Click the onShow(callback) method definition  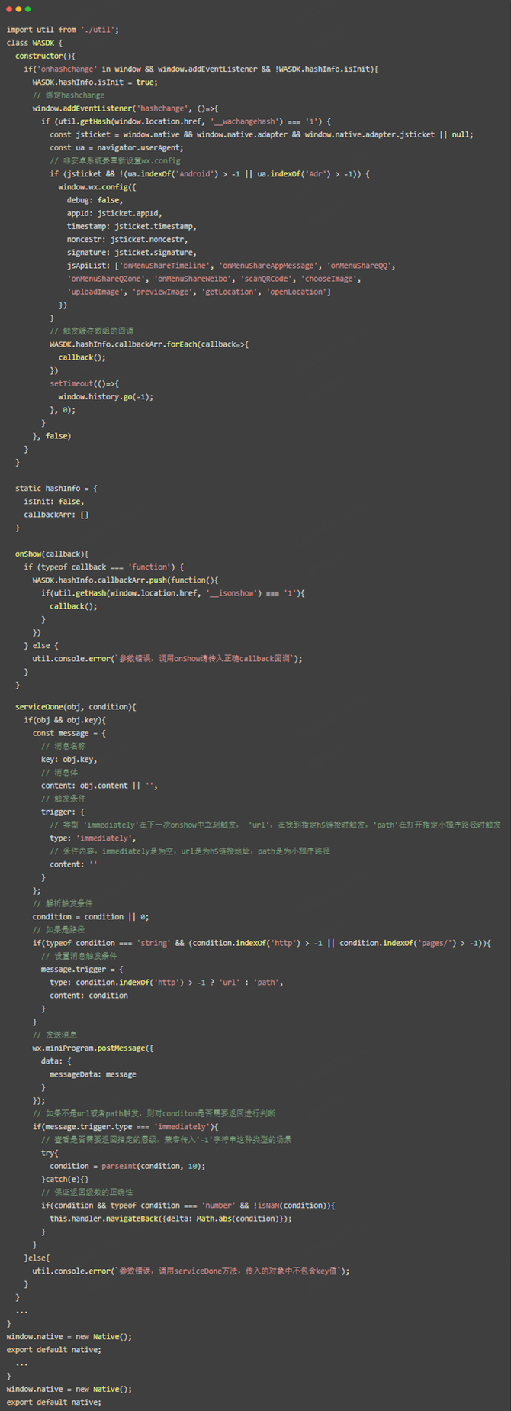tap(52, 554)
